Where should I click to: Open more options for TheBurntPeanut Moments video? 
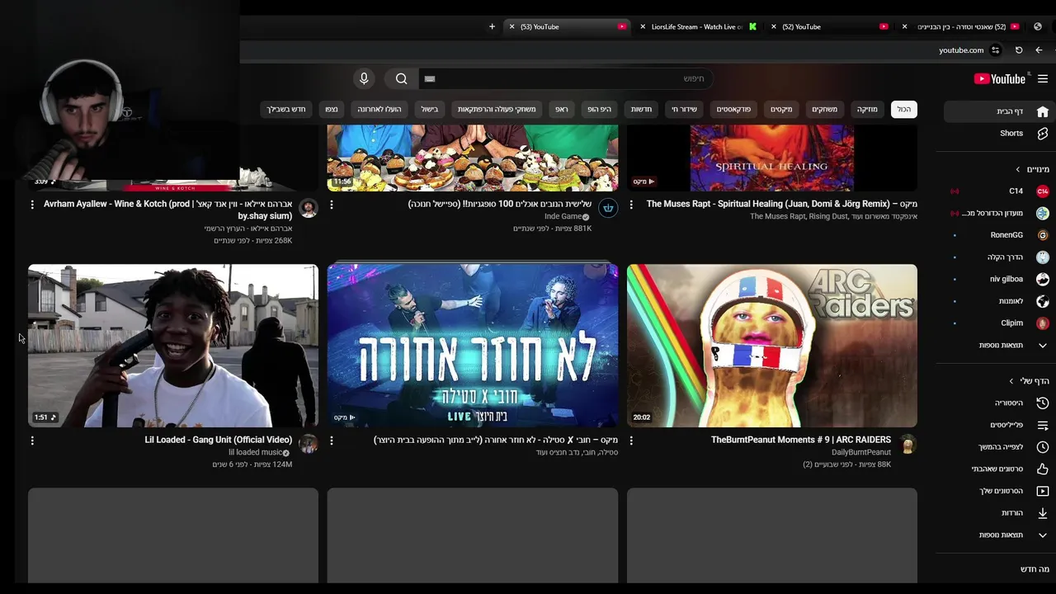click(631, 441)
